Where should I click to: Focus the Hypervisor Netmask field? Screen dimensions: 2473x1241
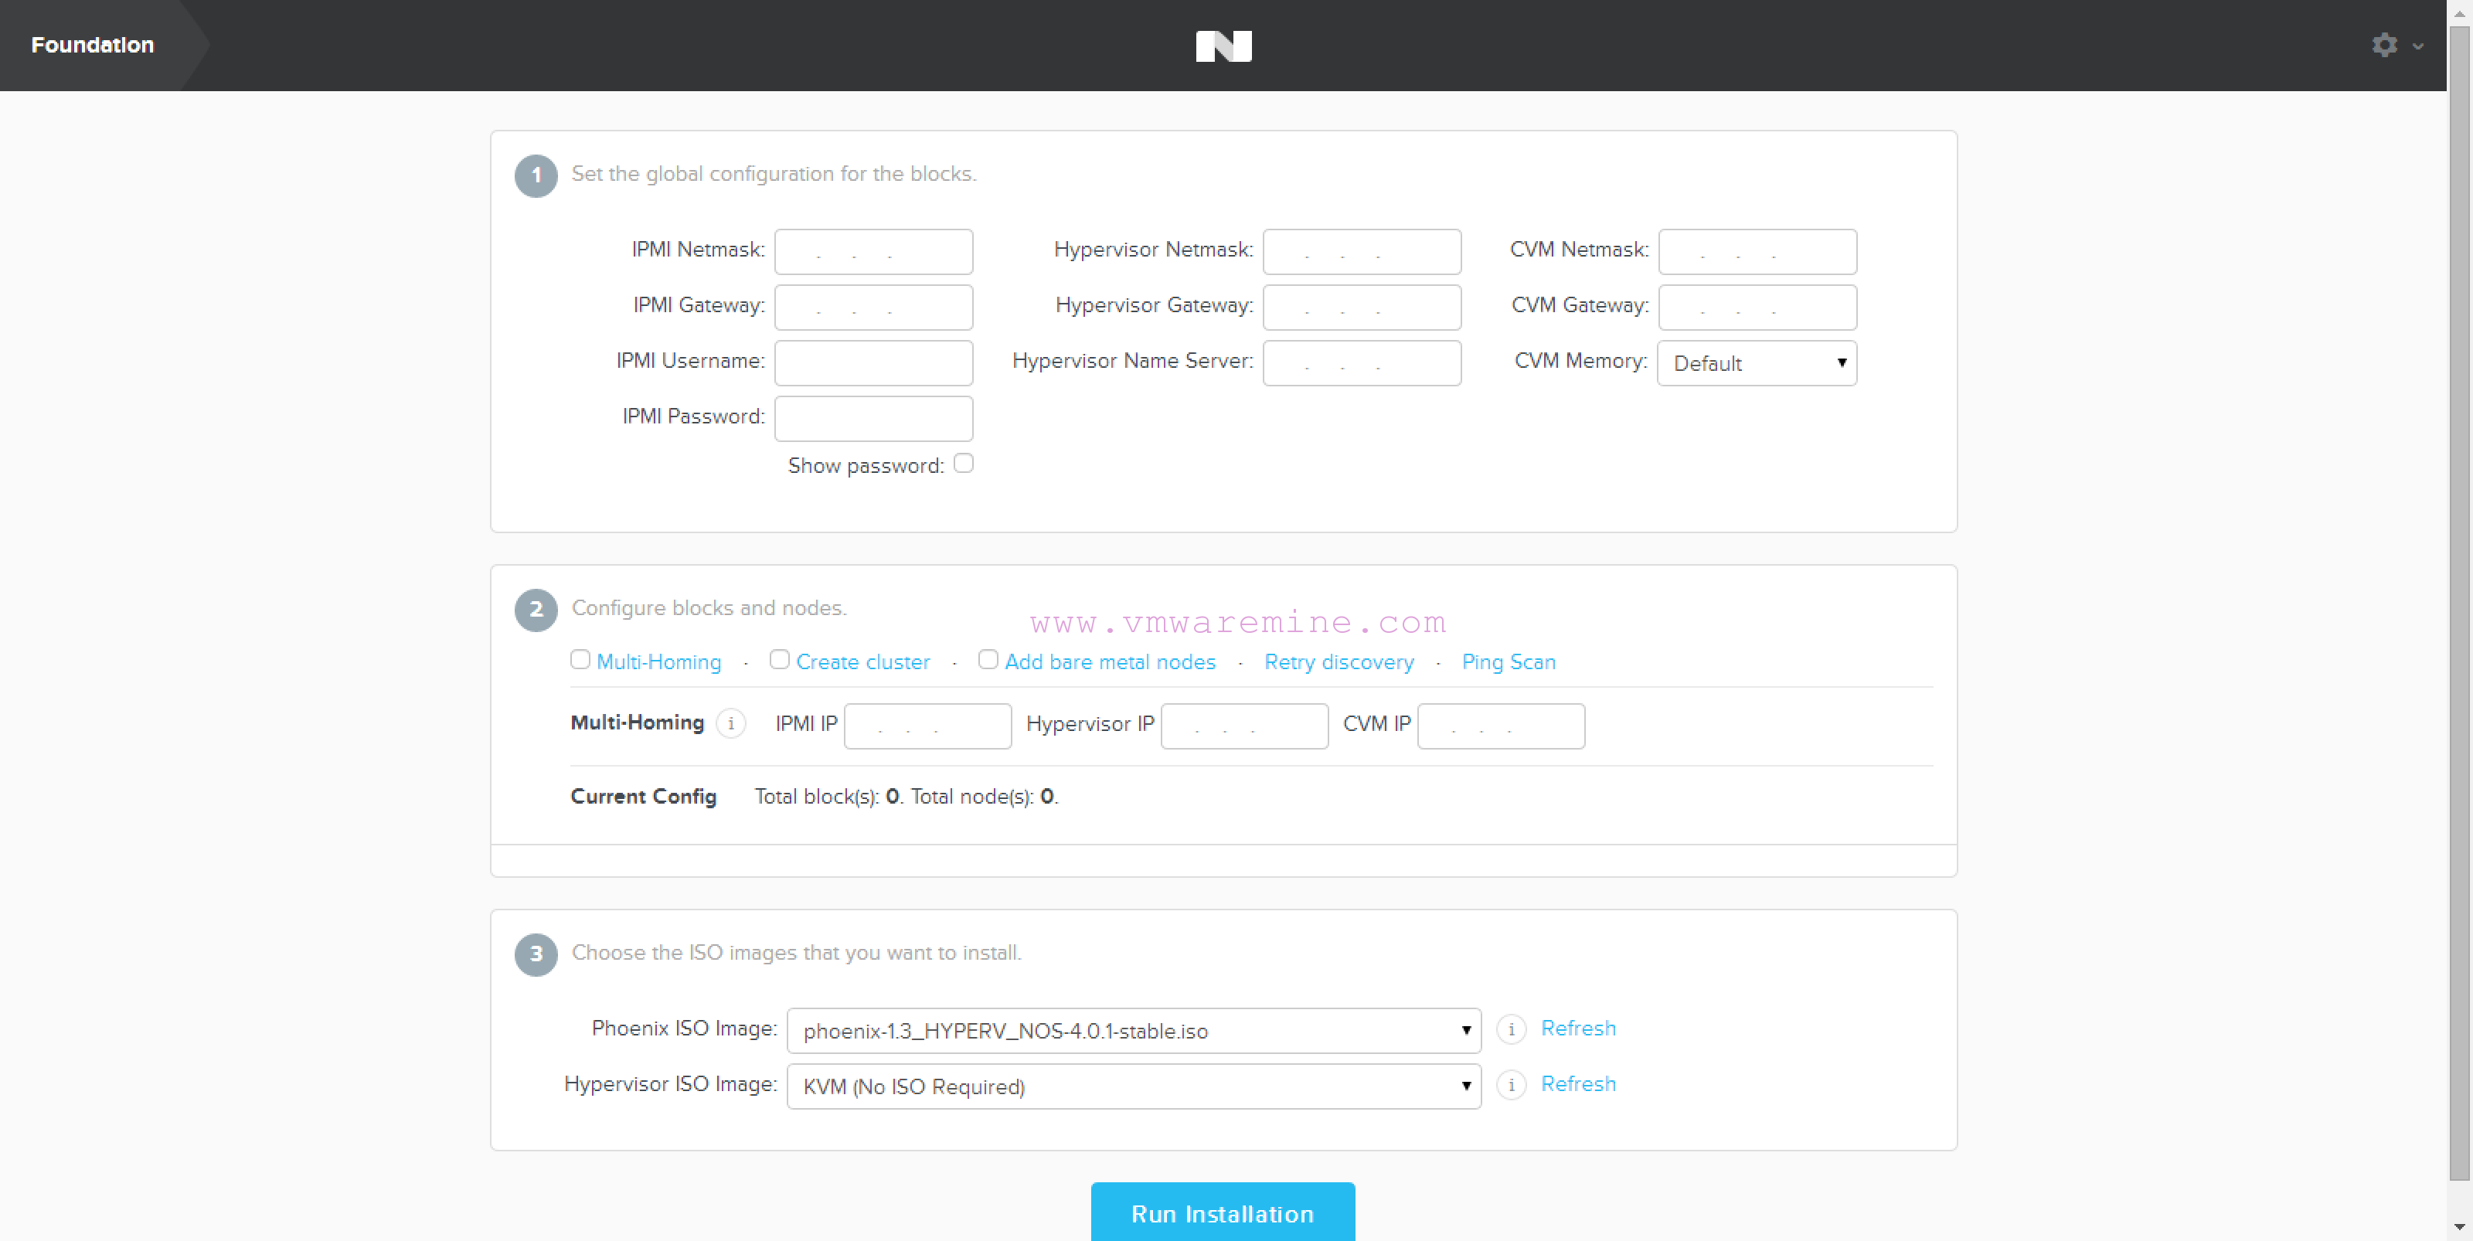tap(1362, 251)
